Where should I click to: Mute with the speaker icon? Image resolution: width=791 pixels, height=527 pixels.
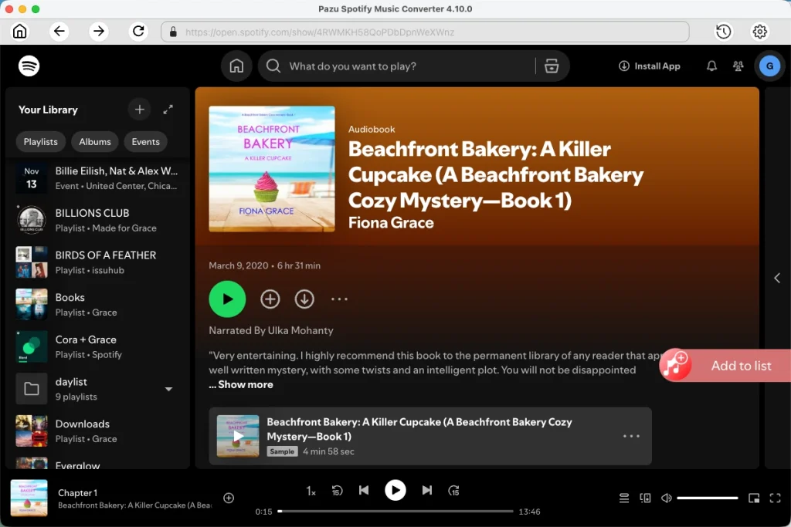tap(667, 498)
